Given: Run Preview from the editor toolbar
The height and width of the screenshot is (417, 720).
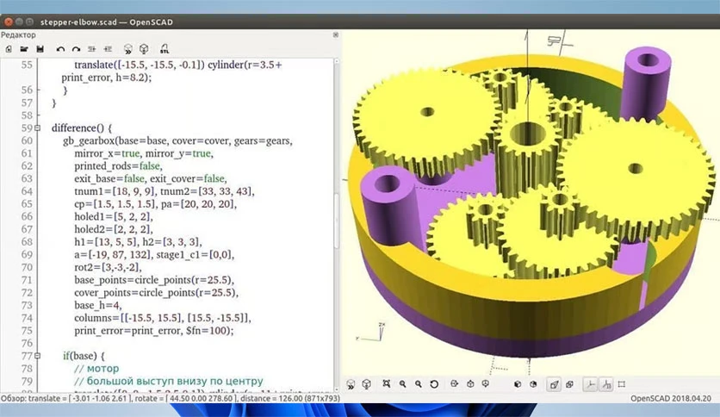Looking at the screenshot, I should pyautogui.click(x=128, y=49).
